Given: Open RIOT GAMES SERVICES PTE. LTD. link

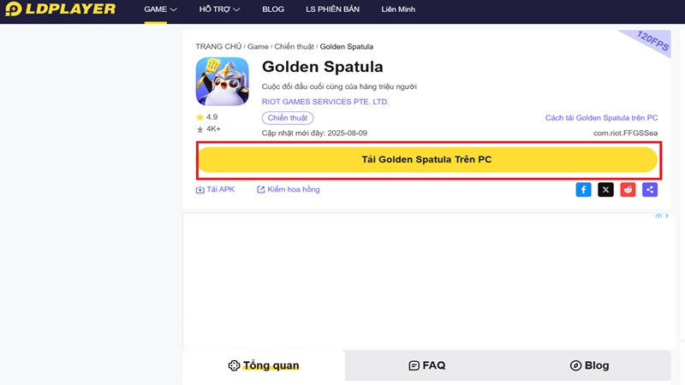Looking at the screenshot, I should 325,102.
